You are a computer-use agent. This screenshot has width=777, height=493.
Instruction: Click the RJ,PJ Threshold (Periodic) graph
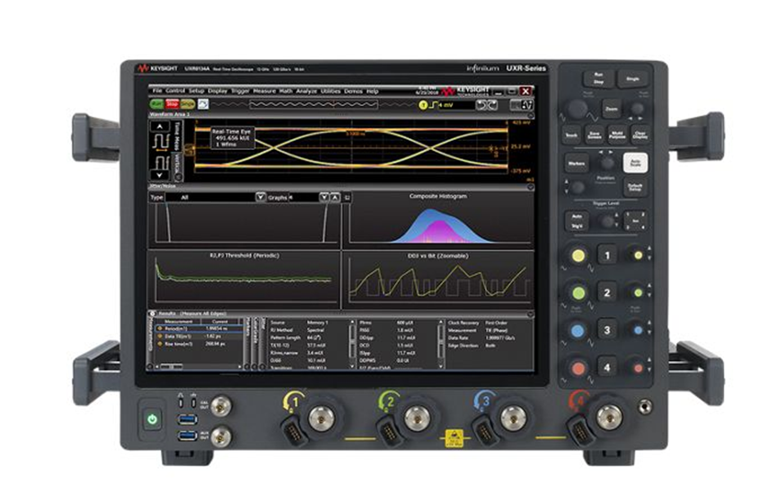tap(244, 280)
